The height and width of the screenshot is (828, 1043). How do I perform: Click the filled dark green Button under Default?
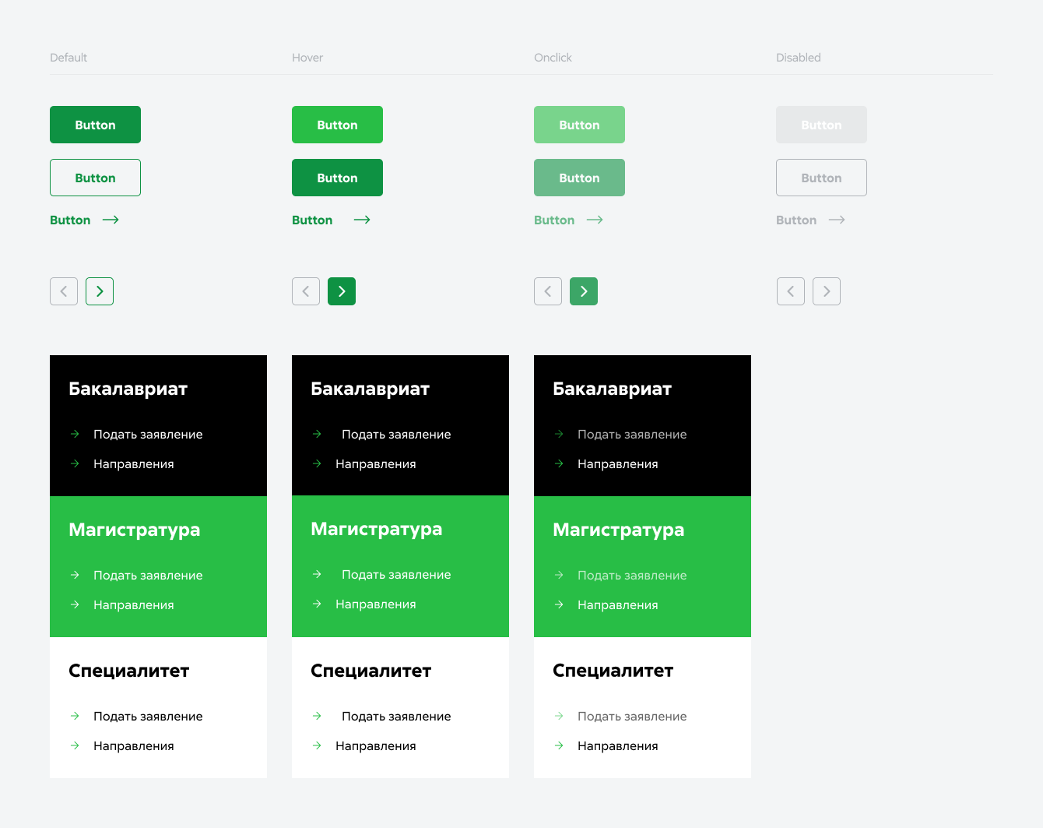95,125
